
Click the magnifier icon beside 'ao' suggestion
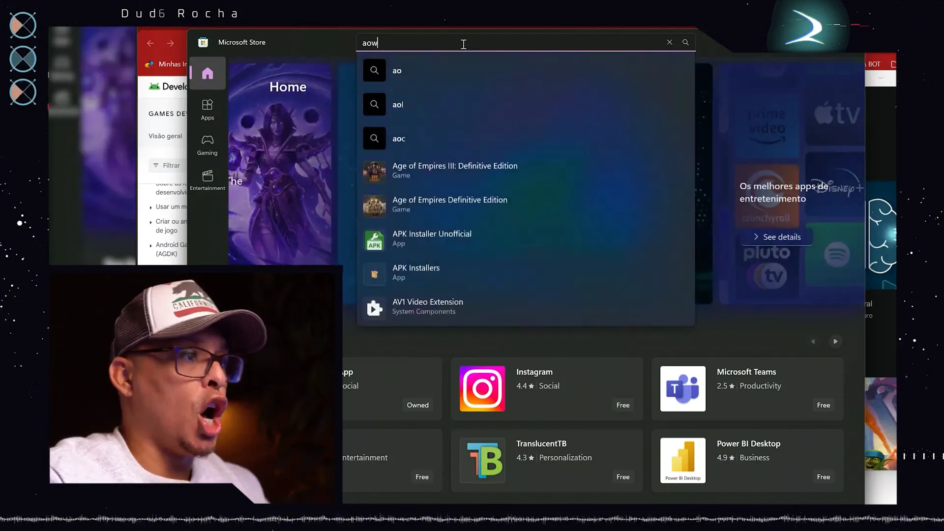click(374, 70)
